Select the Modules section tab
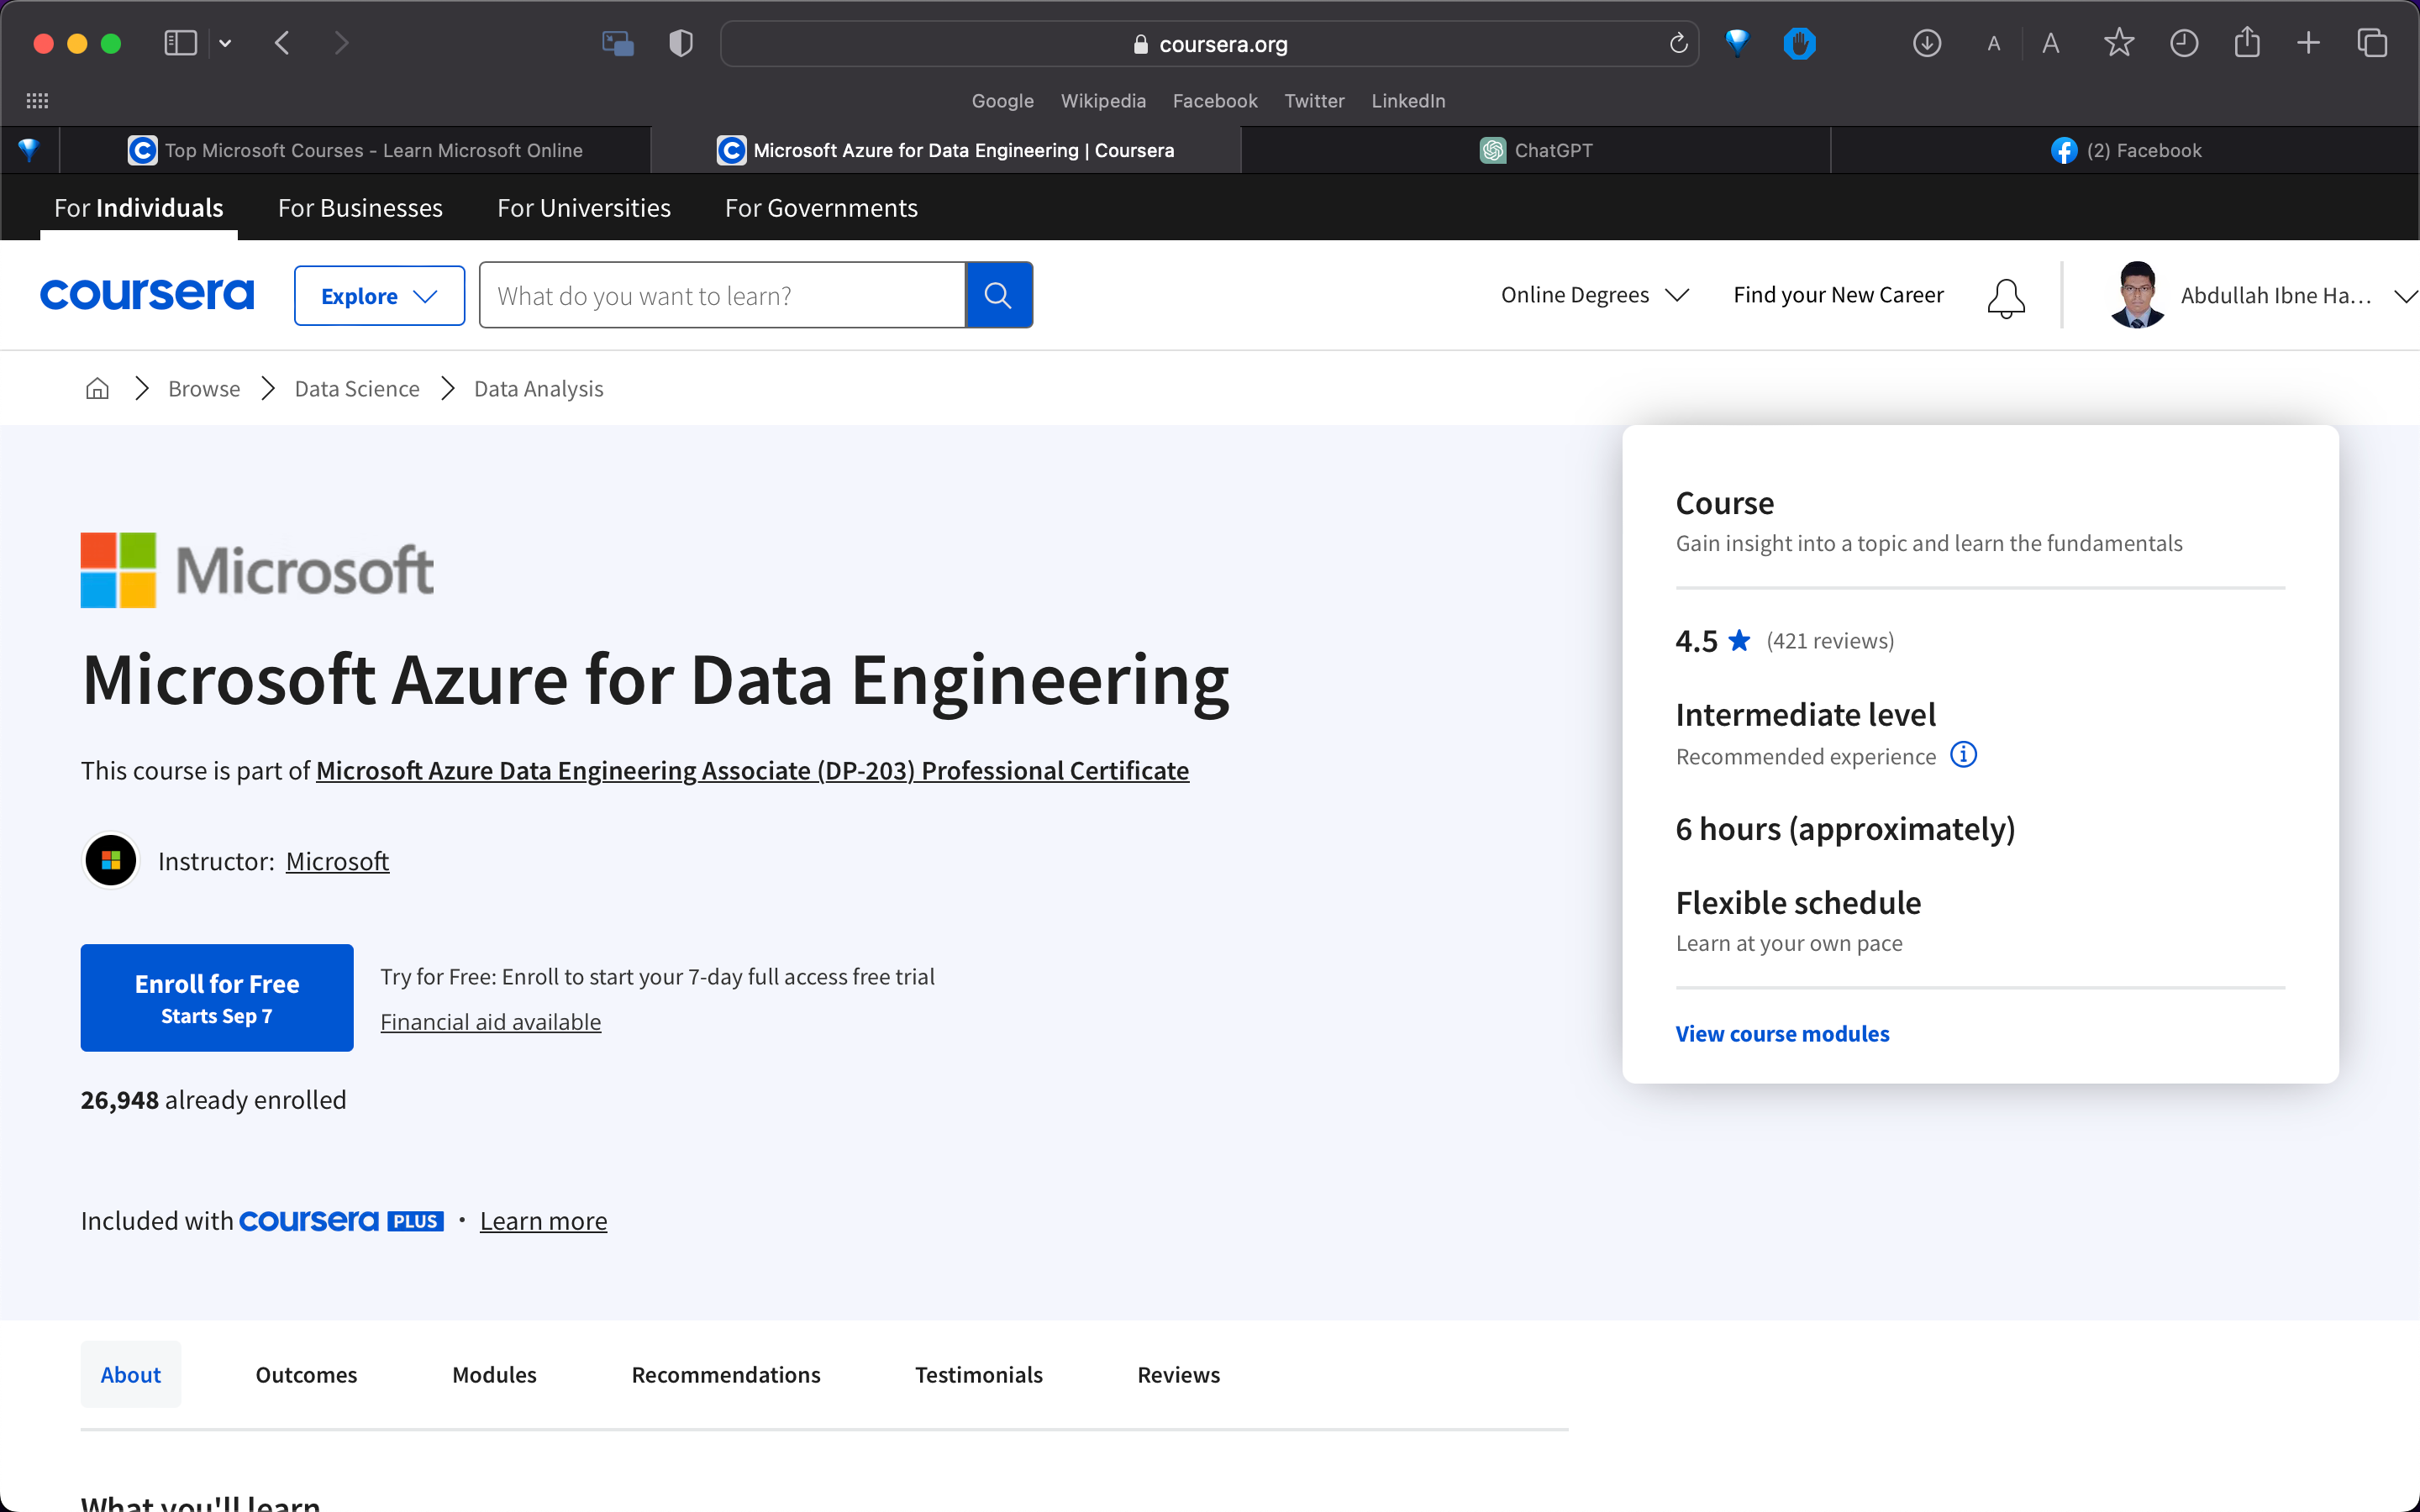 pos(494,1374)
